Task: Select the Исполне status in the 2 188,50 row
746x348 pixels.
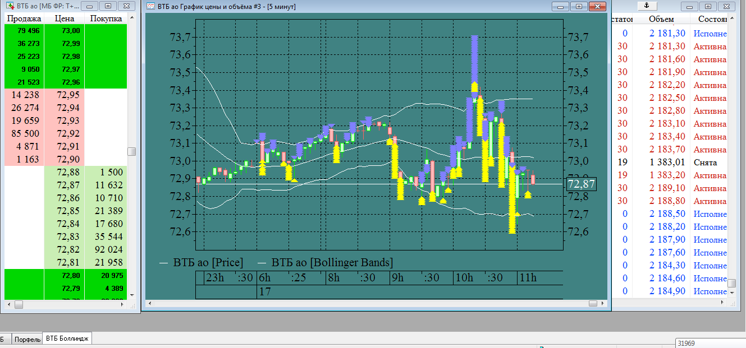Action: point(710,214)
